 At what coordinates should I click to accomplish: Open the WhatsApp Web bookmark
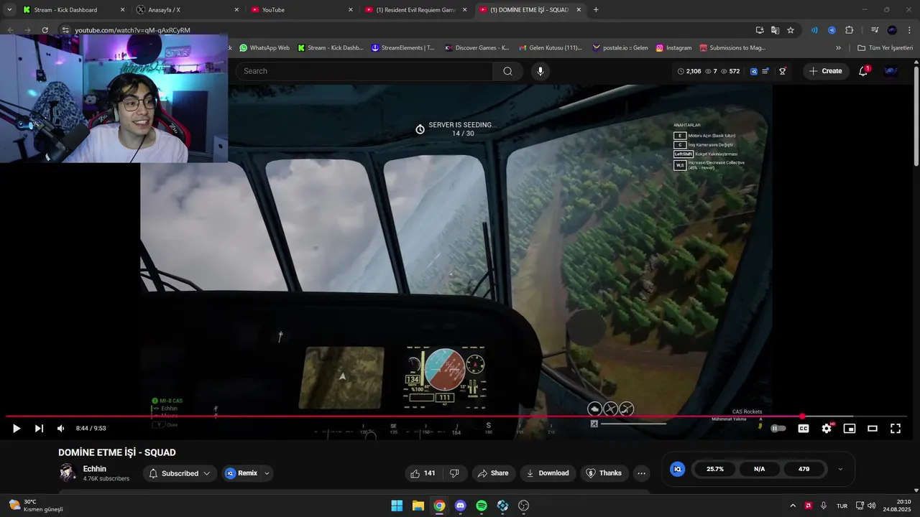[264, 48]
